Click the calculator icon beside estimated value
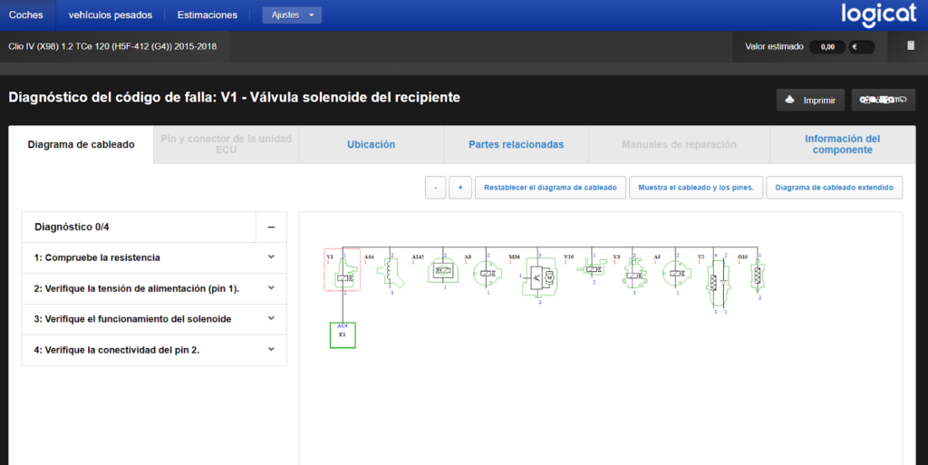Image resolution: width=928 pixels, height=465 pixels. pos(911,46)
